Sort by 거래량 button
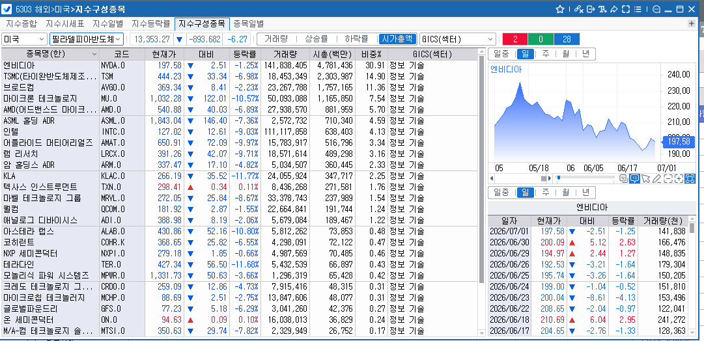The width and height of the screenshot is (704, 341). (x=275, y=39)
